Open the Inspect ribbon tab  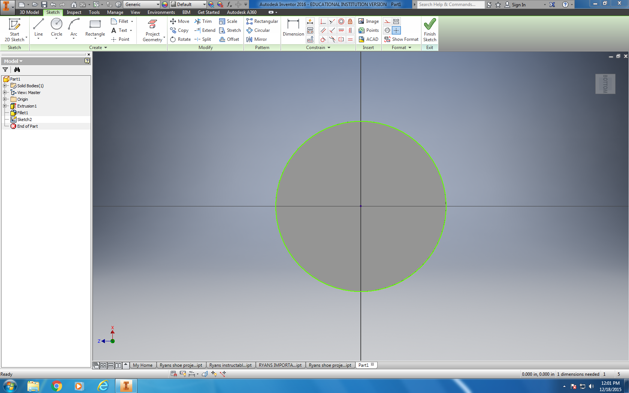point(74,12)
